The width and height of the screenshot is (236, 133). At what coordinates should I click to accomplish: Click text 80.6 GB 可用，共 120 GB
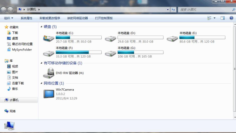197,41
